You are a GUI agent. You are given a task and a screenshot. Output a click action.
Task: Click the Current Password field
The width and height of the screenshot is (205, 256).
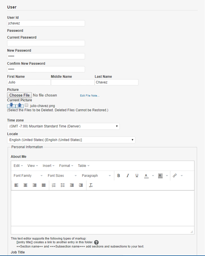46,43
